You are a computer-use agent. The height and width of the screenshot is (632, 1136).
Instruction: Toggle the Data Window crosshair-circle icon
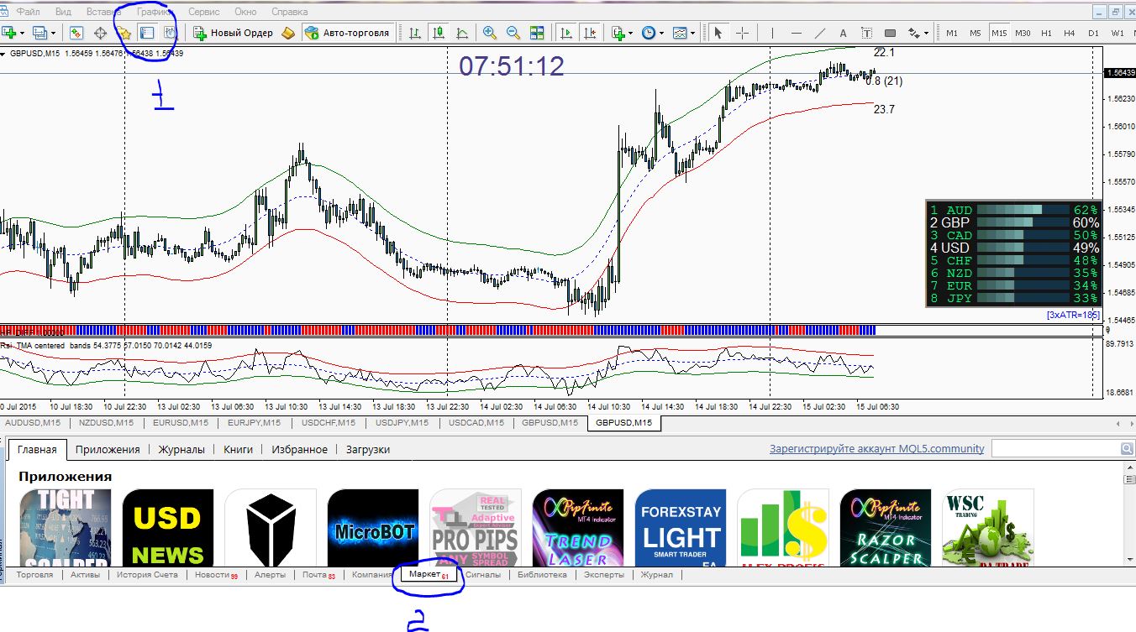tap(100, 33)
